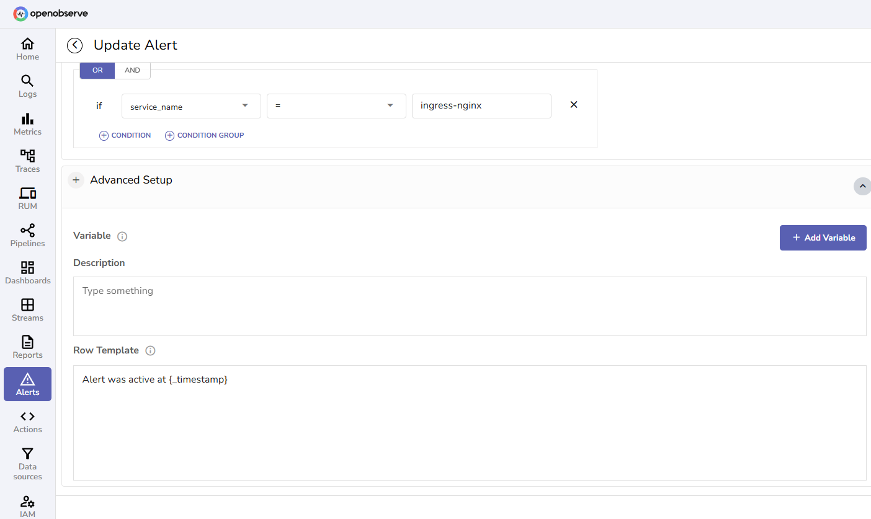Open the Logs section

point(27,86)
